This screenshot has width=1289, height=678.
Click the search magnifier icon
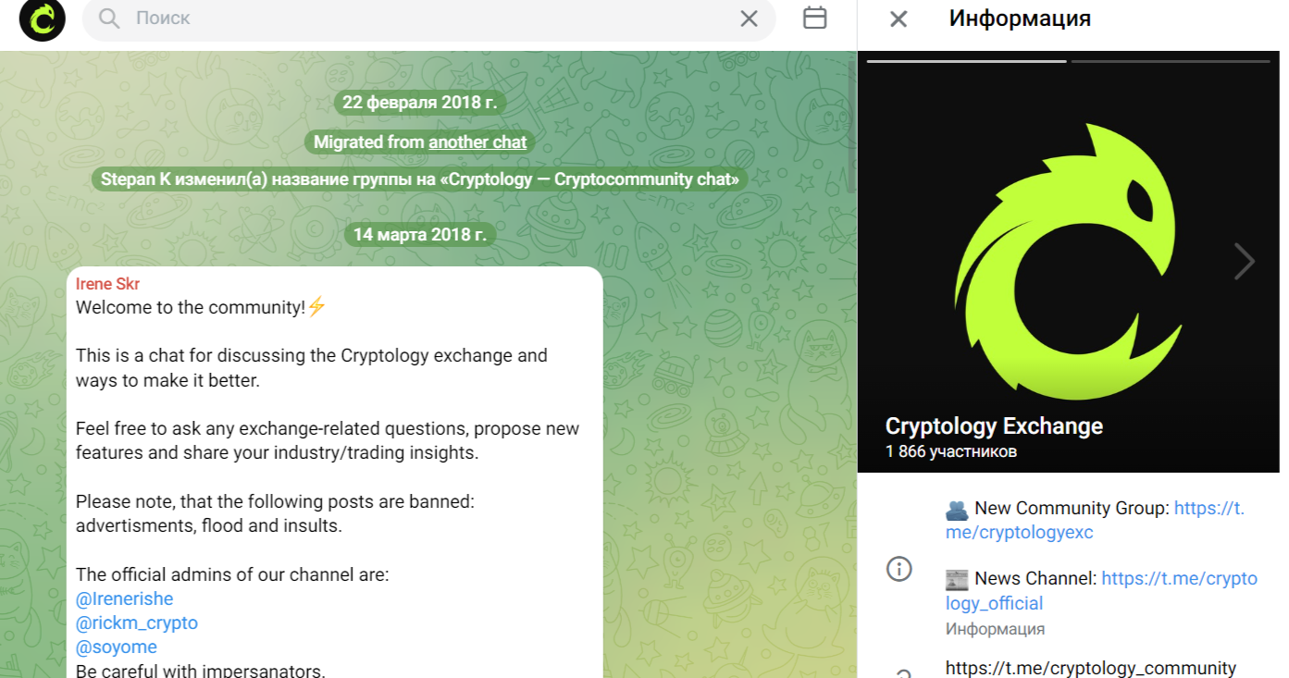point(109,18)
